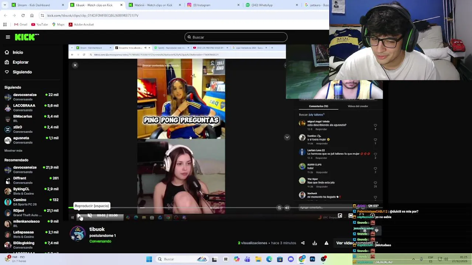The image size is (472, 265).
Task: Open the recommended LaSapaaaaa channel
Action: coord(31,234)
